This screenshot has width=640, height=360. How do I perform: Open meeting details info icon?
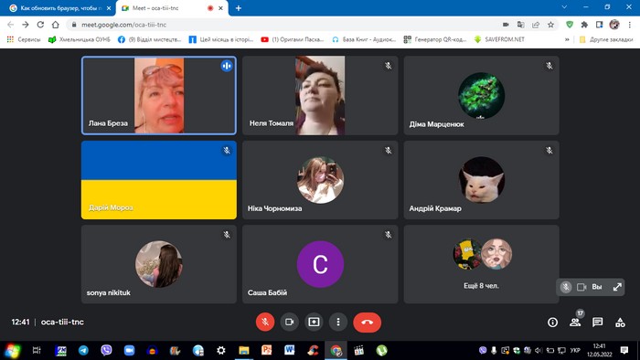pos(552,323)
